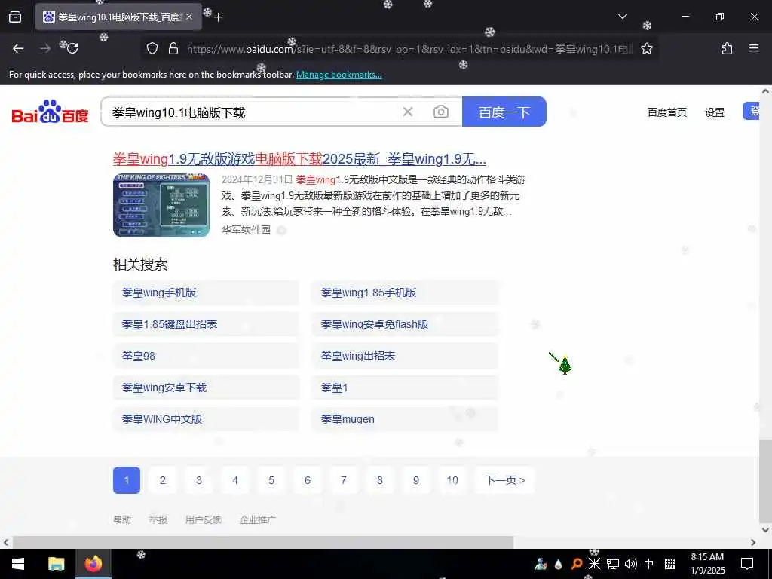
Task: Switch the 中 input language indicator
Action: [x=649, y=564]
